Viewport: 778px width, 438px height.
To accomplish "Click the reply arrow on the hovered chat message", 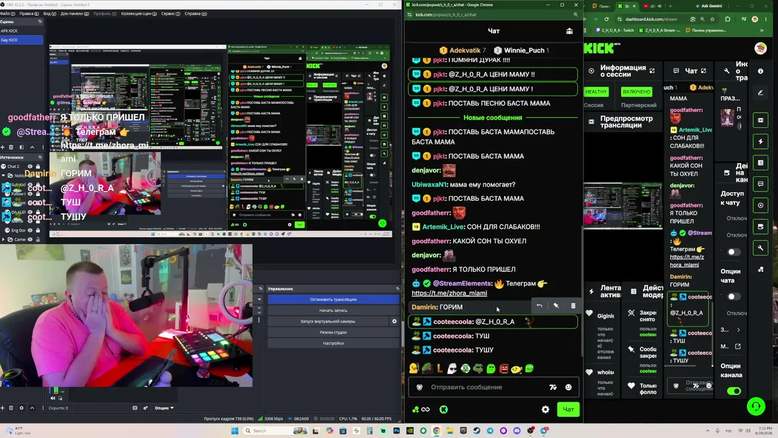I will click(x=539, y=306).
